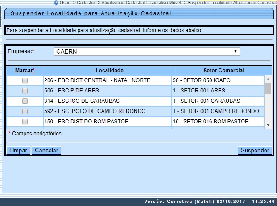Click the 1 - SETOR 001 CARAUBAS cell

coord(217,101)
